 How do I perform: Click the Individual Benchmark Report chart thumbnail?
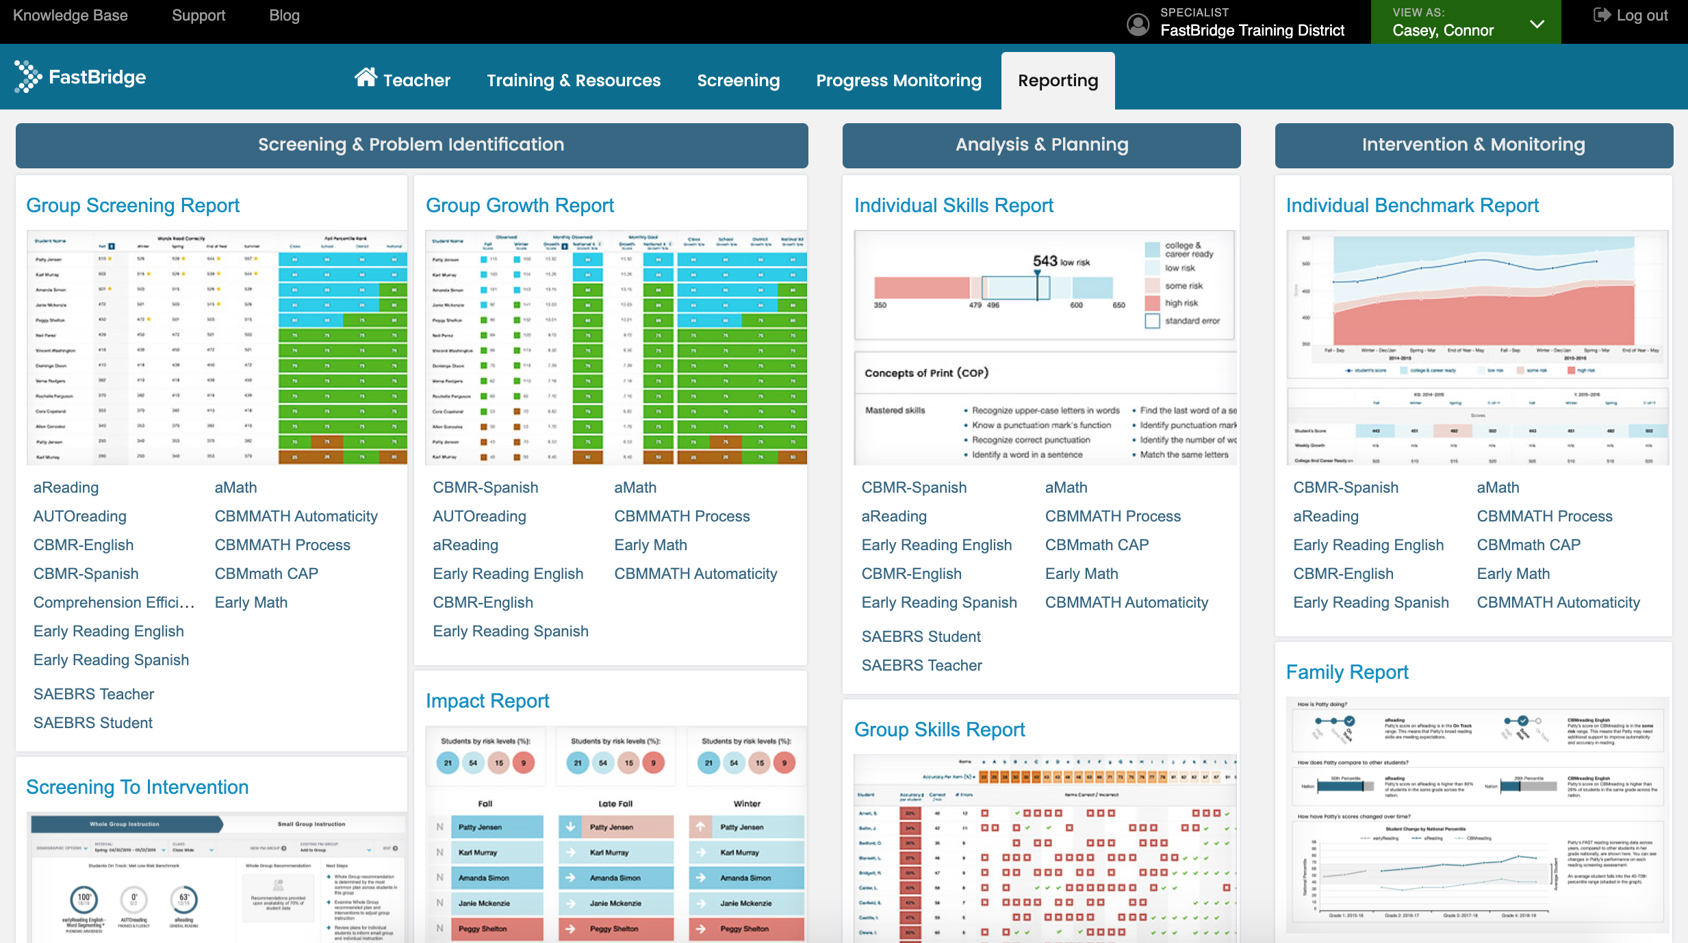pyautogui.click(x=1478, y=348)
